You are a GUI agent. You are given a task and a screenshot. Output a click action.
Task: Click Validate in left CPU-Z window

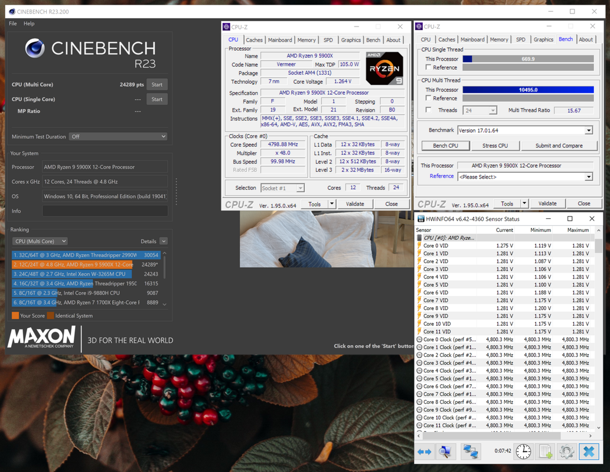[x=355, y=204]
